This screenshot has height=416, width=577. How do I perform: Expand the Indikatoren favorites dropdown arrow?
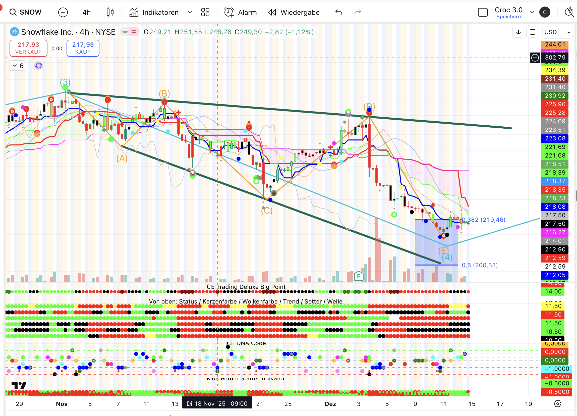pos(190,12)
